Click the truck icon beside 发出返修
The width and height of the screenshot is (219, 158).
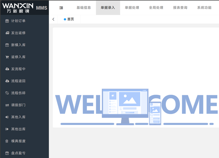click(7, 33)
